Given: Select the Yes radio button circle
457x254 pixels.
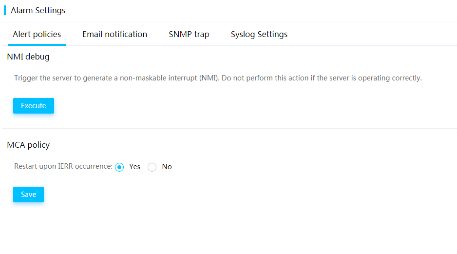Looking at the screenshot, I should [119, 167].
